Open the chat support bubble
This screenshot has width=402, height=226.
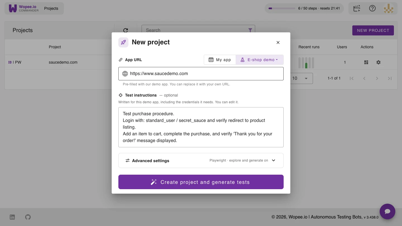[x=387, y=211]
